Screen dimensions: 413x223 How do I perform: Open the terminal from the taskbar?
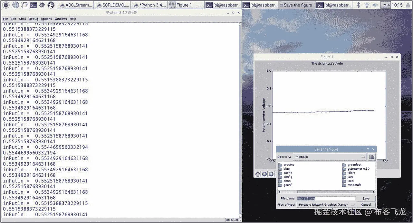[33, 5]
